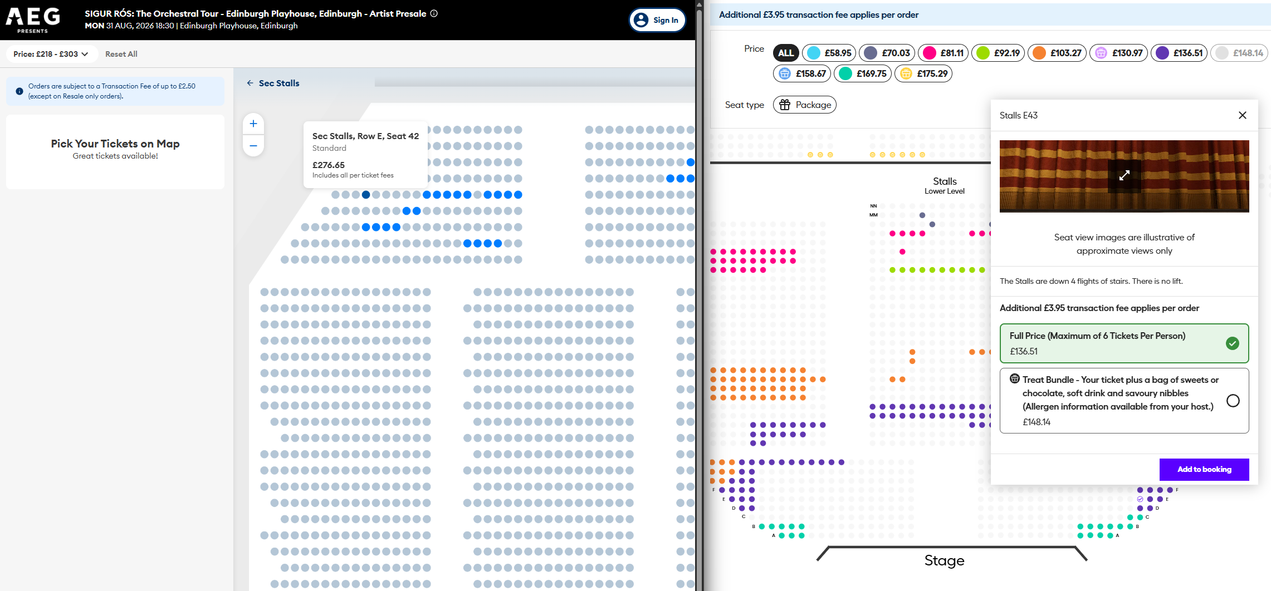Viewport: 1271px width, 591px height.
Task: Filter seats by £58.95 price
Action: (x=829, y=53)
